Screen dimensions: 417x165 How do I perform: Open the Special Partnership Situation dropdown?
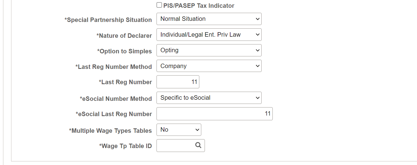[x=209, y=19]
